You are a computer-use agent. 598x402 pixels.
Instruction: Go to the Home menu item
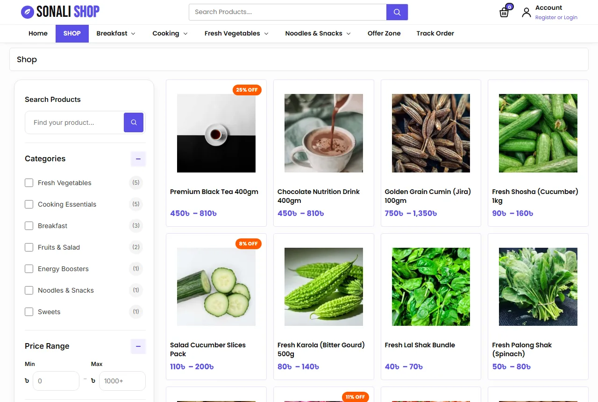(38, 33)
